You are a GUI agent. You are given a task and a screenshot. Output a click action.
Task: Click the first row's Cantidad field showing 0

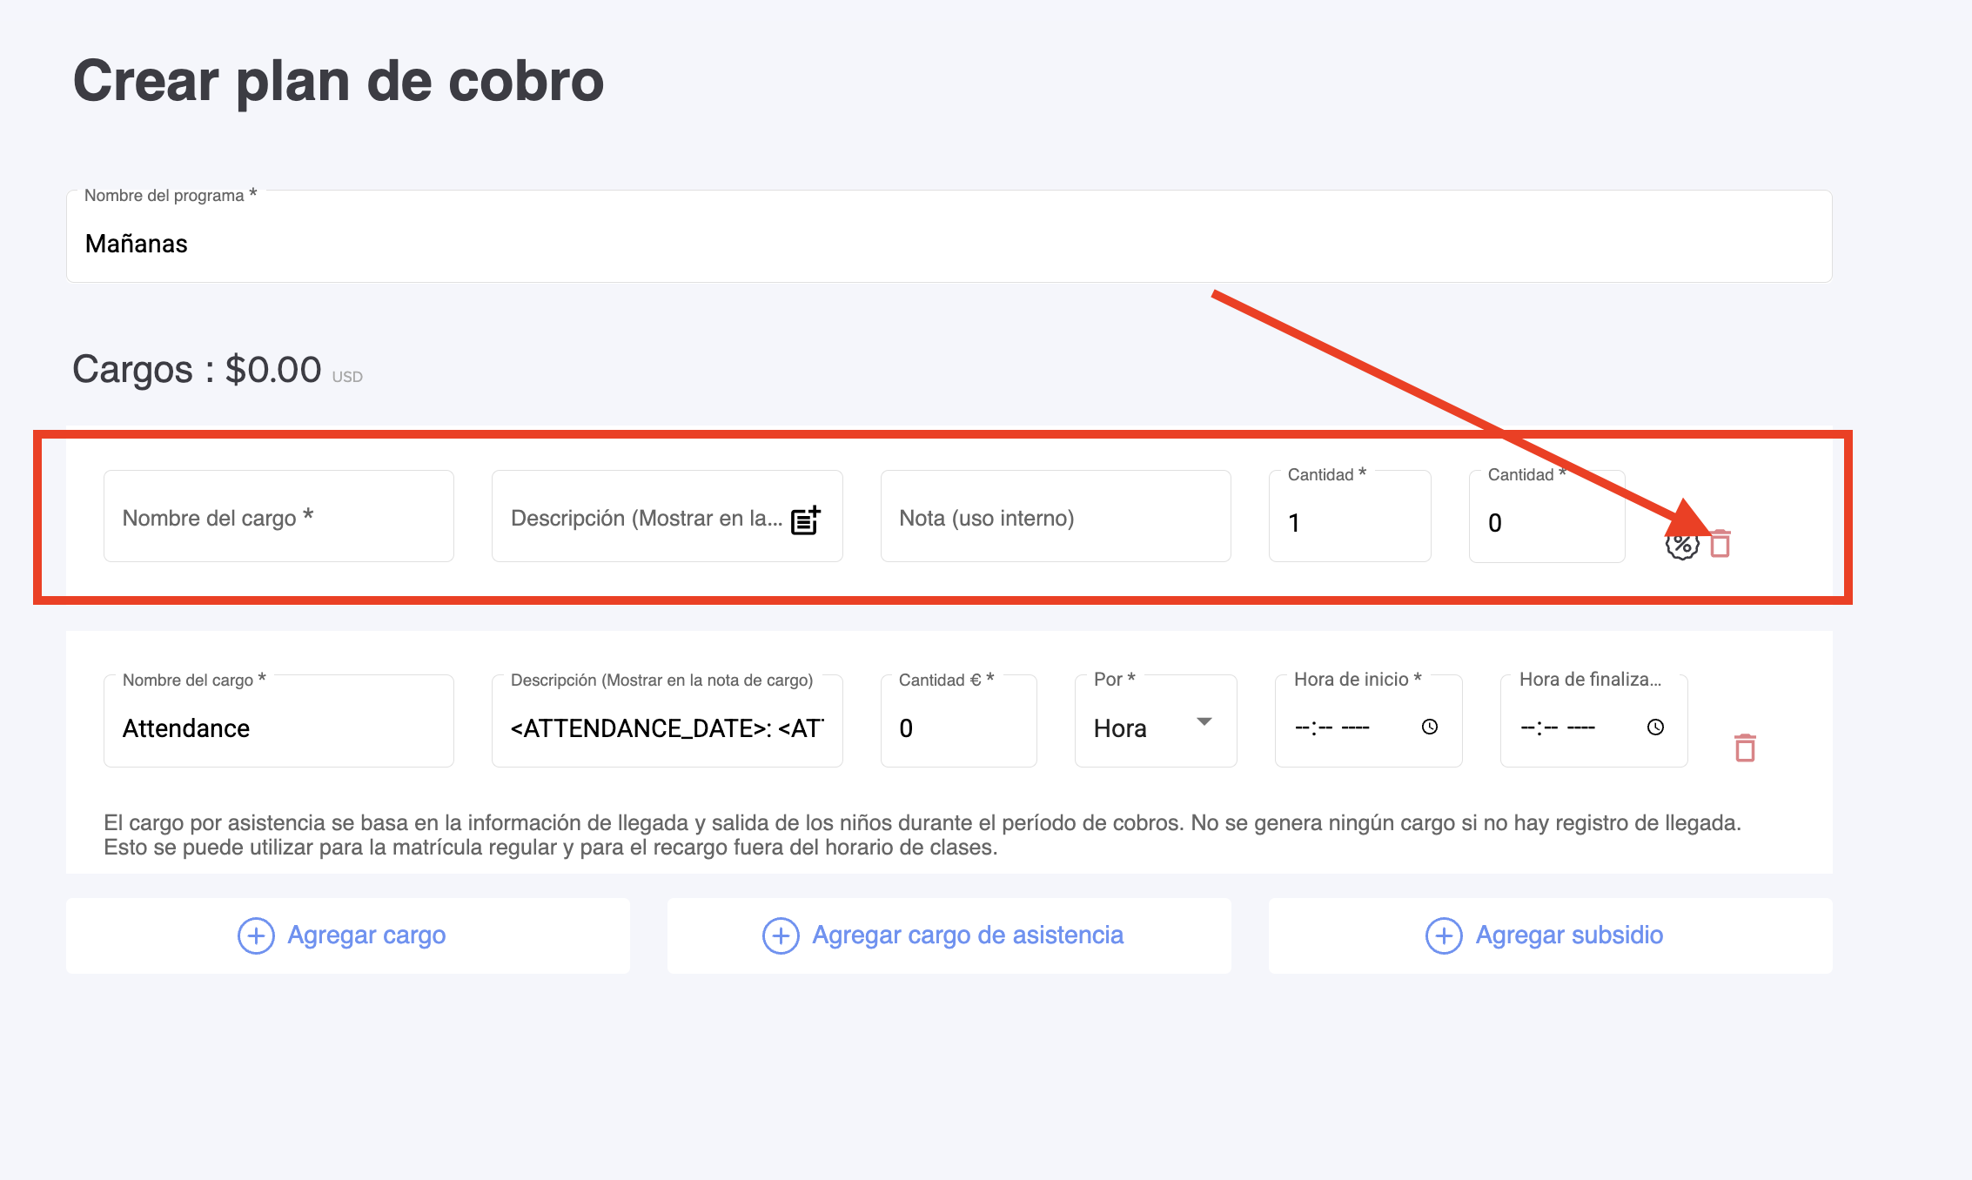coord(1546,522)
